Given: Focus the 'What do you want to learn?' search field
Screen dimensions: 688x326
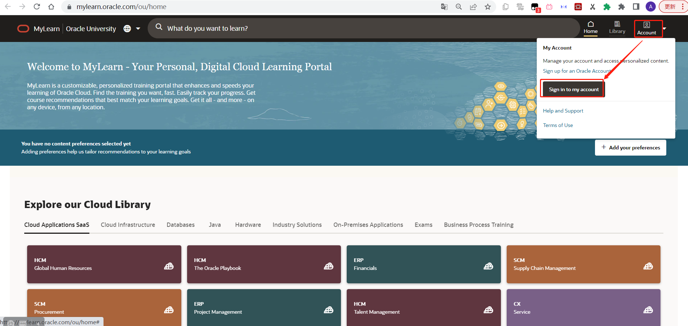Looking at the screenshot, I should tap(364, 28).
